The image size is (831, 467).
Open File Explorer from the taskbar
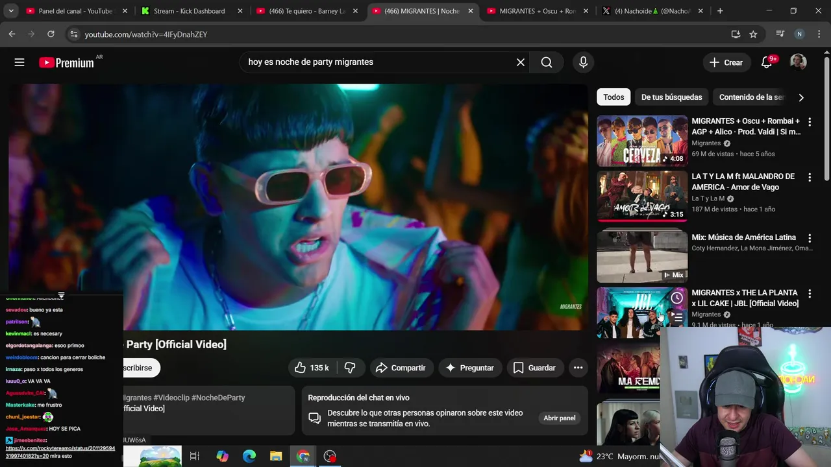(x=276, y=456)
